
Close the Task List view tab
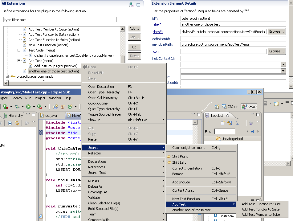pos(227,115)
